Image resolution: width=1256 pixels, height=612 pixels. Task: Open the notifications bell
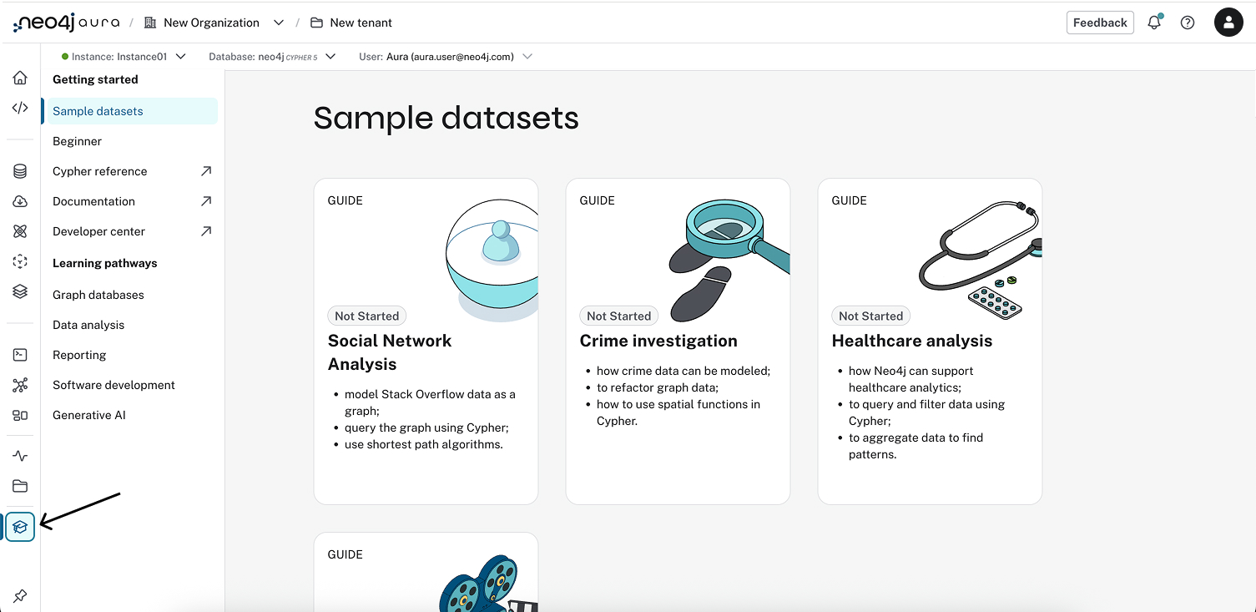[1154, 23]
